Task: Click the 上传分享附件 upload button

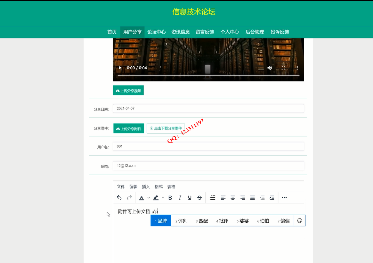Action: [129, 128]
